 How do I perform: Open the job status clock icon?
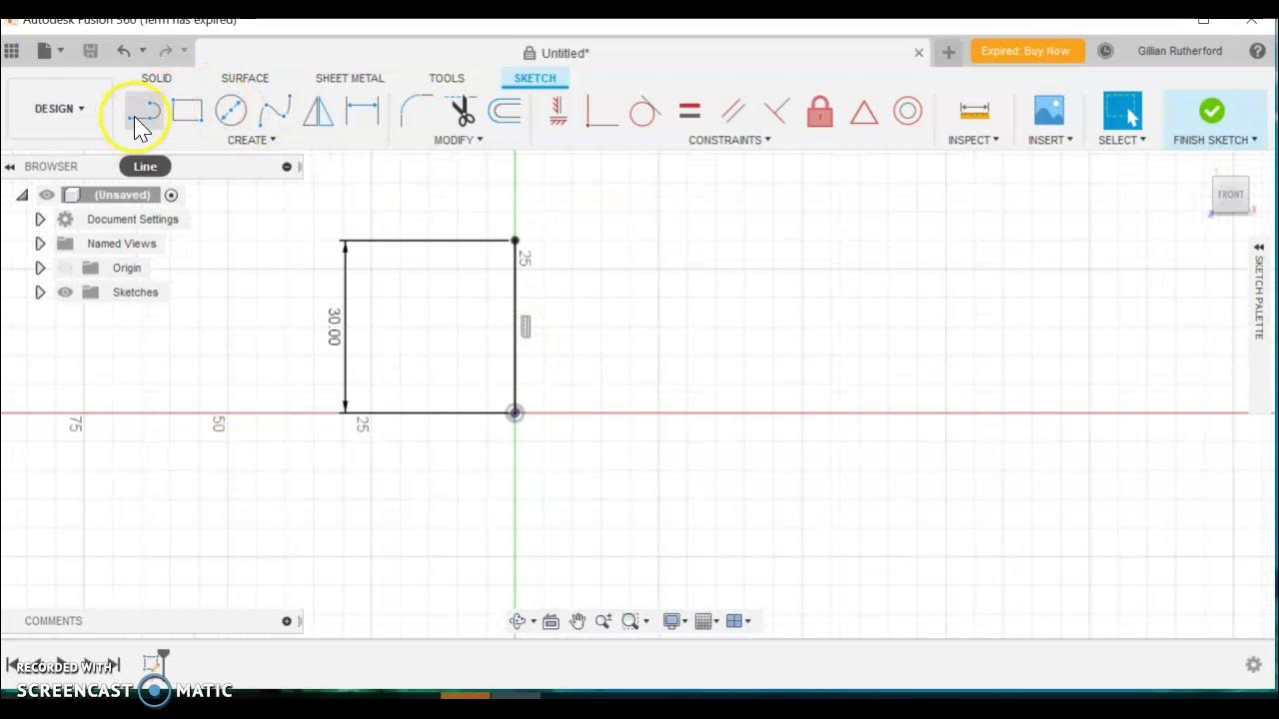pos(1105,51)
